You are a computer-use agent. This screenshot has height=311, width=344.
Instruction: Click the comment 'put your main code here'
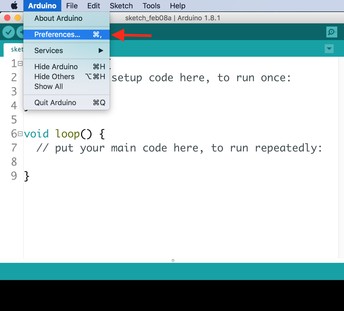coord(129,148)
